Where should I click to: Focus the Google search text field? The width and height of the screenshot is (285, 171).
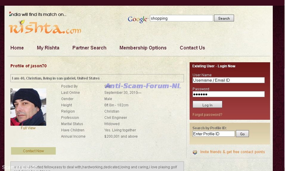click(181, 18)
